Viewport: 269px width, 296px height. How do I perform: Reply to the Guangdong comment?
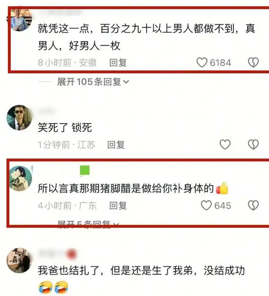[x=118, y=206]
